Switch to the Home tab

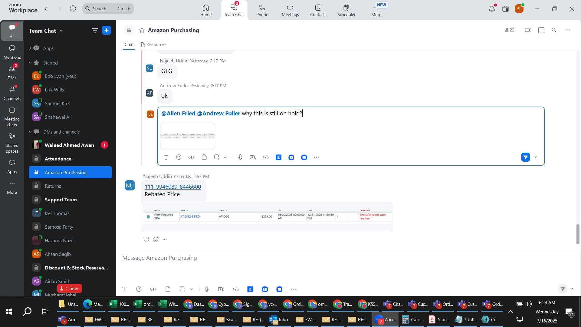(x=206, y=10)
